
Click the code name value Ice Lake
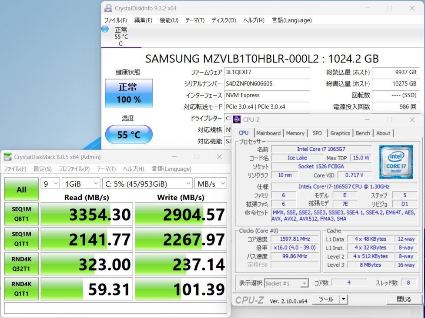pos(298,158)
